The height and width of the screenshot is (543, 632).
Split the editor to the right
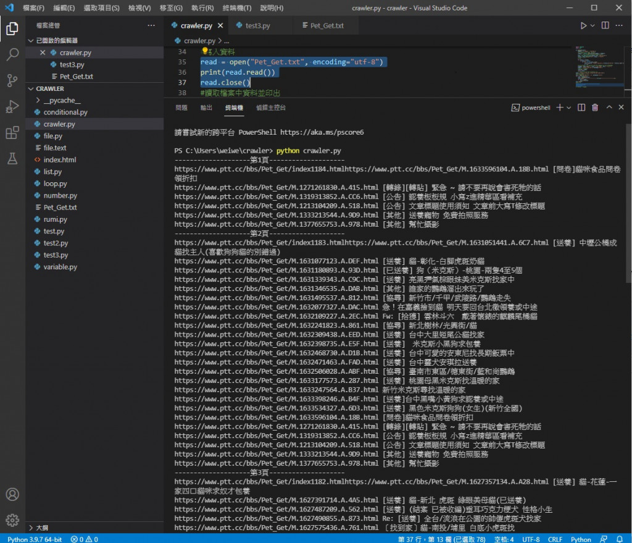point(605,25)
